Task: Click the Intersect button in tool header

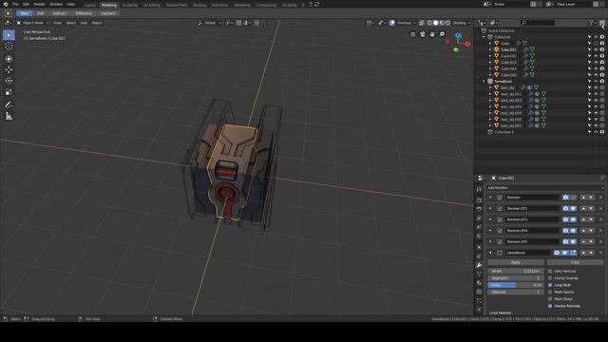Action: (x=108, y=13)
